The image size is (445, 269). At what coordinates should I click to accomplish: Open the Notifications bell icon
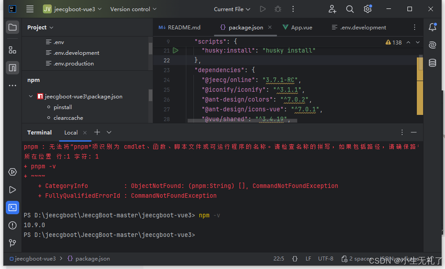432,27
